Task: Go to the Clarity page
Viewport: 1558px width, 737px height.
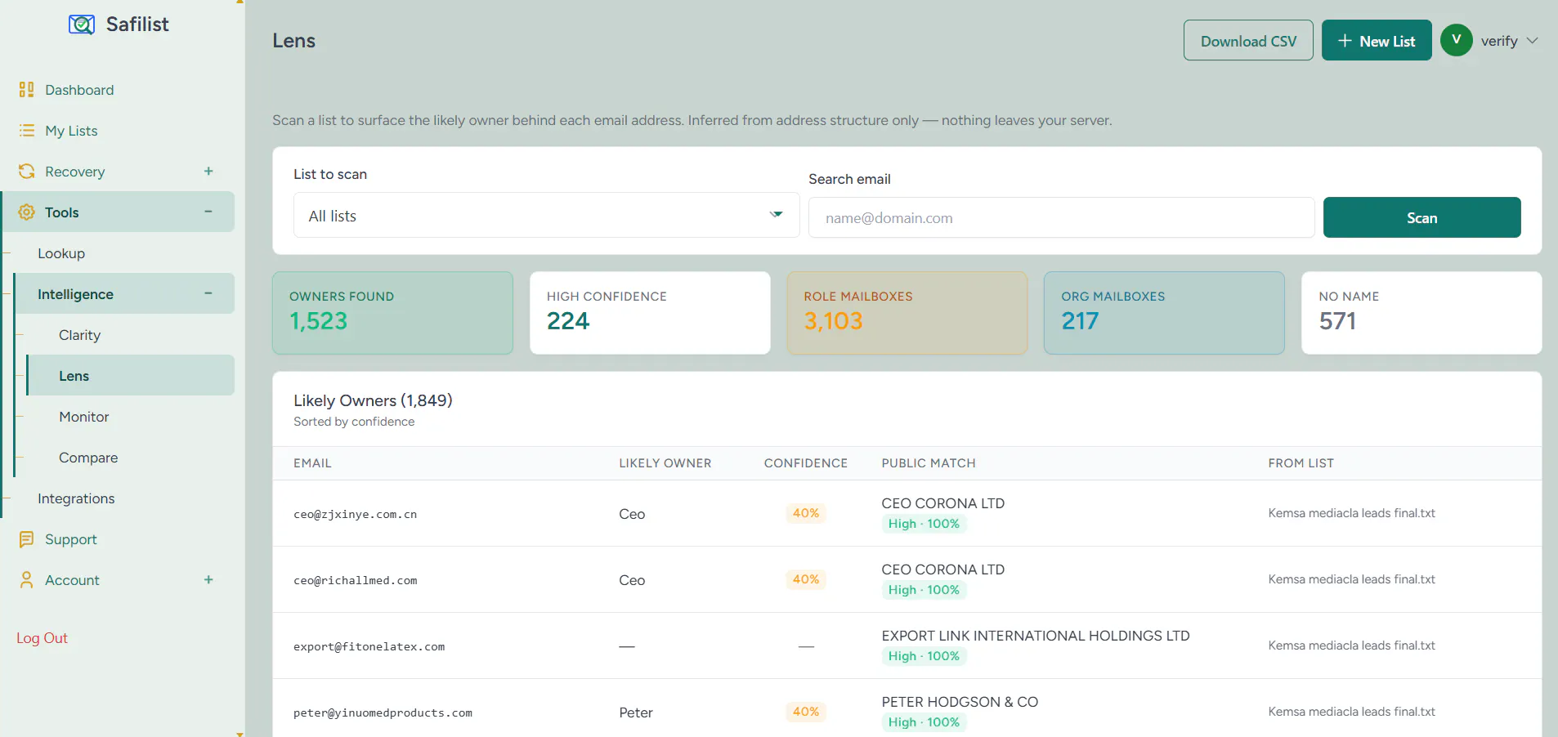Action: pyautogui.click(x=79, y=335)
